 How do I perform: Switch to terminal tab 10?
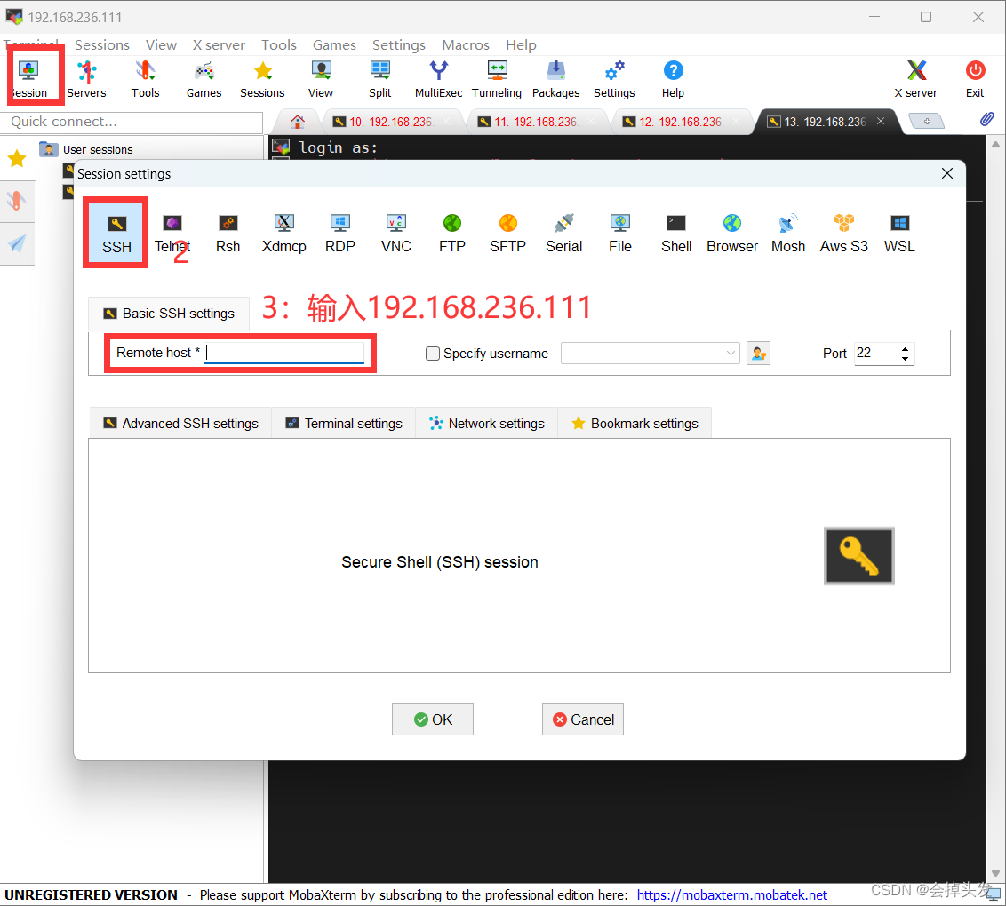[x=391, y=122]
